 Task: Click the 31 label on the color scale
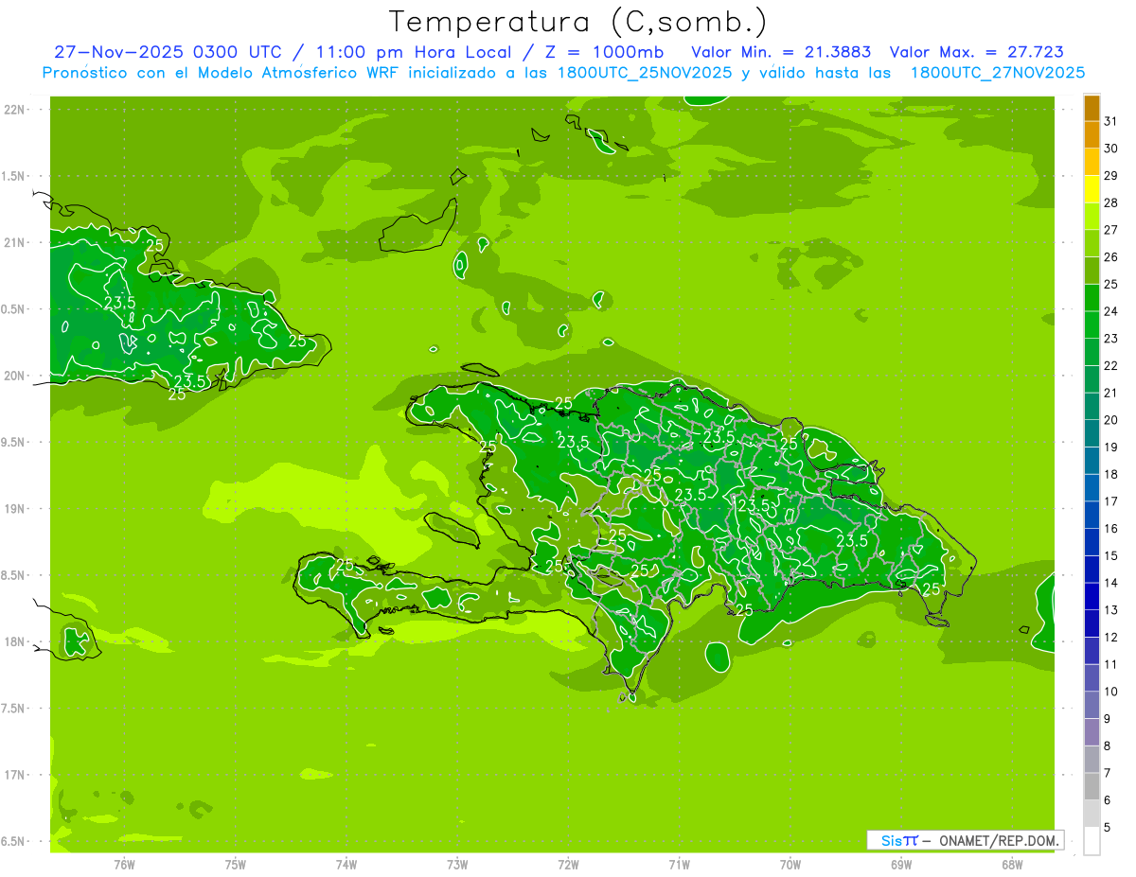click(1111, 121)
